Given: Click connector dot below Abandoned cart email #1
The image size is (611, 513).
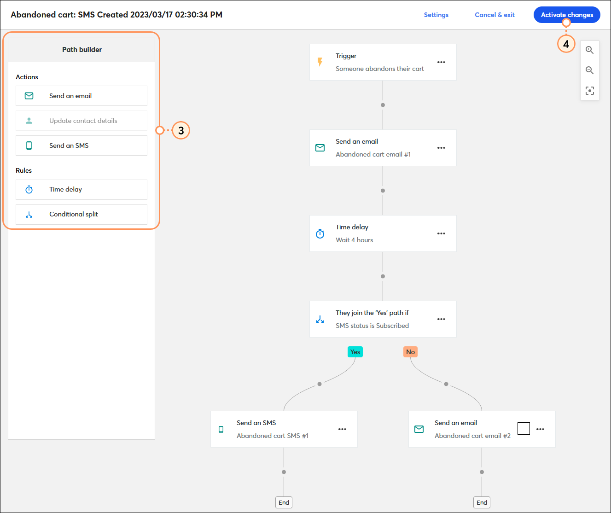Looking at the screenshot, I should (x=383, y=191).
